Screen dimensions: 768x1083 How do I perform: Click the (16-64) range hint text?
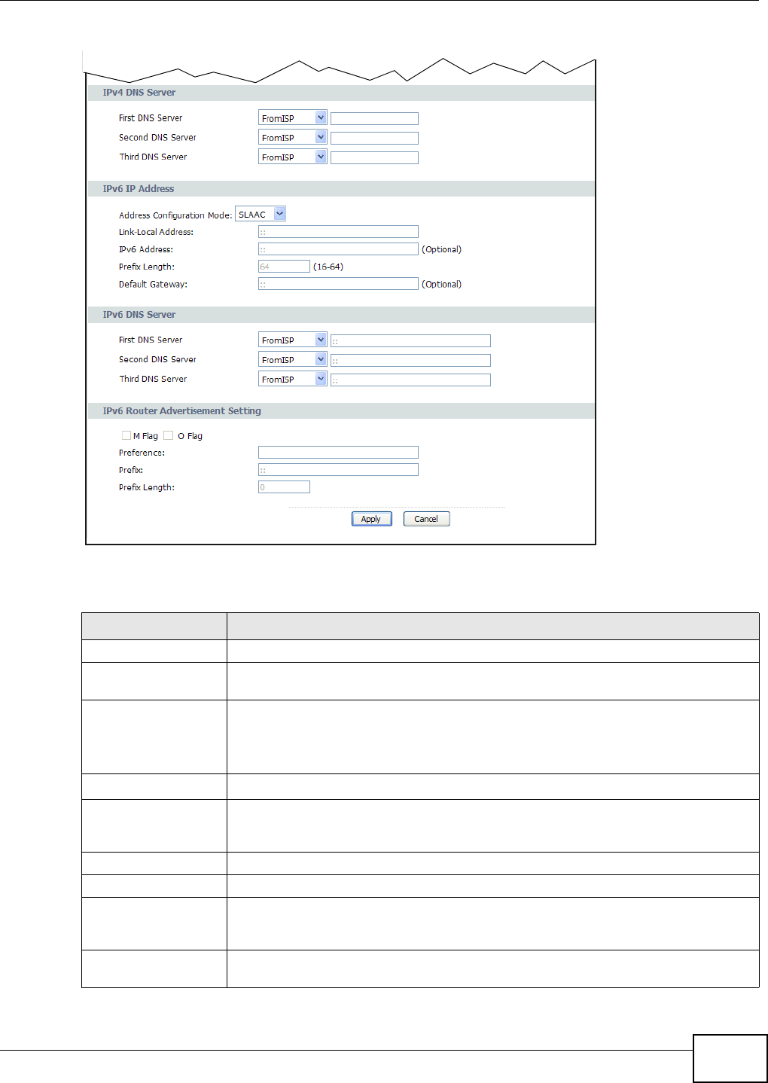coord(328,267)
